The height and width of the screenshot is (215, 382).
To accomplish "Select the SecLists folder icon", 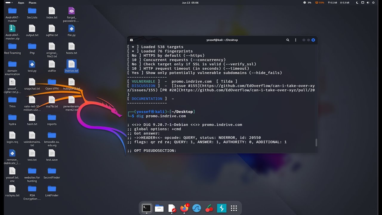I will pos(32,13).
